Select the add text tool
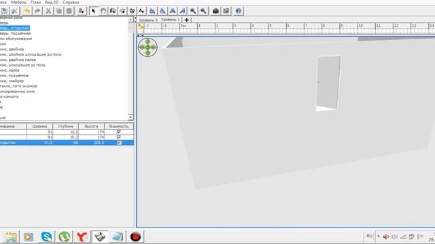Viewport: 435px width, 244px height. point(141,11)
